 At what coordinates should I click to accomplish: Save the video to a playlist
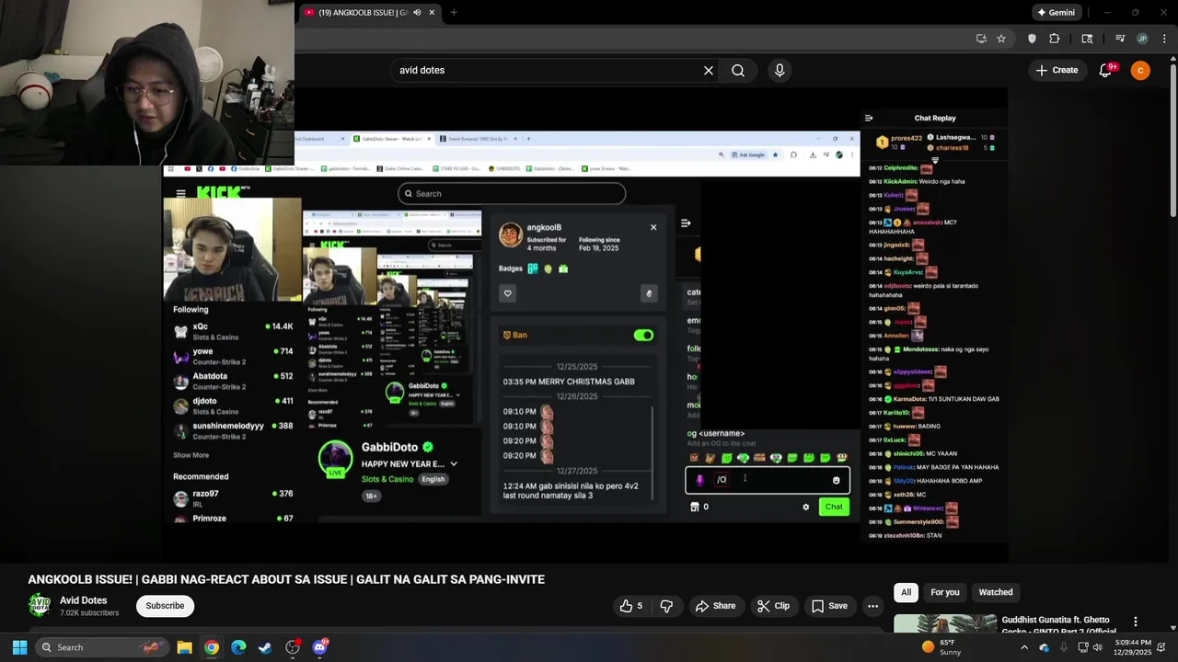click(829, 606)
